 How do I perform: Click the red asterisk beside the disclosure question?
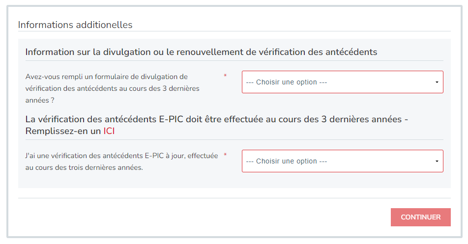pyautogui.click(x=225, y=76)
